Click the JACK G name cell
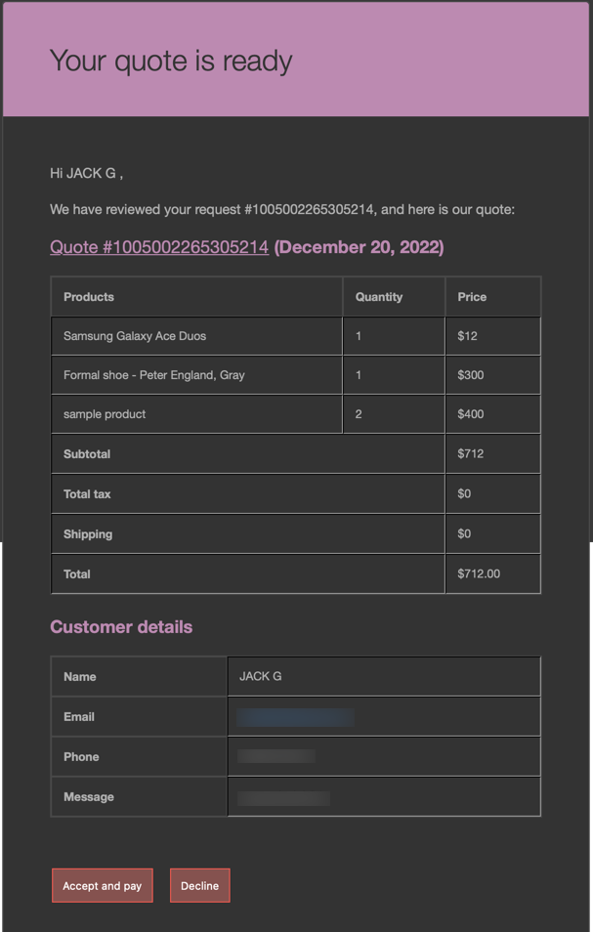The height and width of the screenshot is (932, 593). (384, 676)
